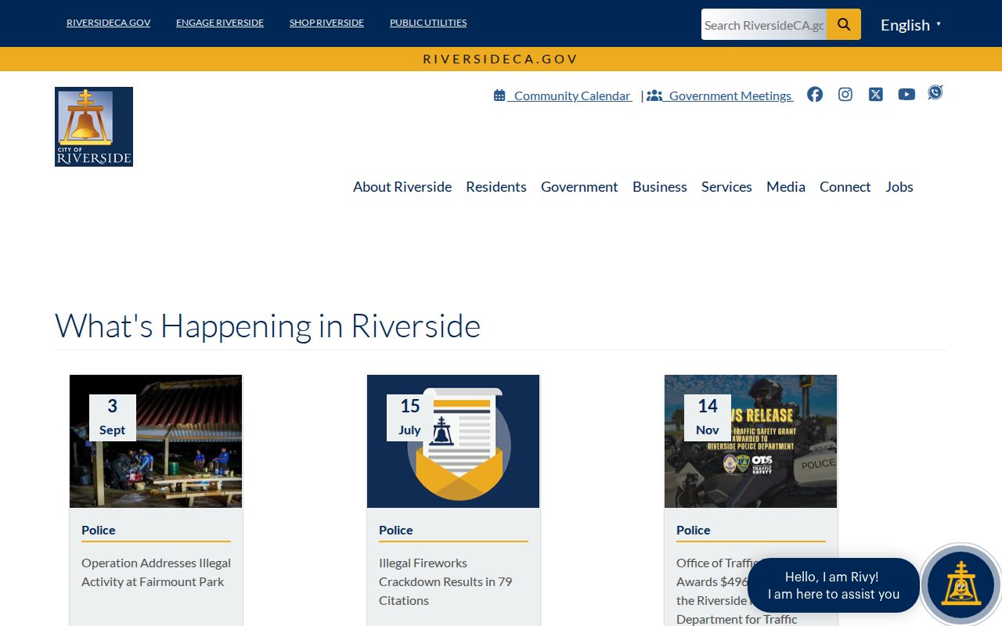Open the Jobs menu item

[899, 186]
